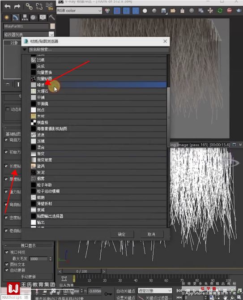Image resolution: width=243 pixels, height=300 pixels.
Task: Click the load image folder icon
Action: click(x=173, y=11)
